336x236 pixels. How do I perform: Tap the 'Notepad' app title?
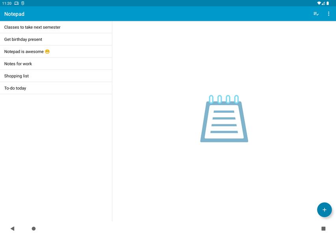click(x=14, y=14)
